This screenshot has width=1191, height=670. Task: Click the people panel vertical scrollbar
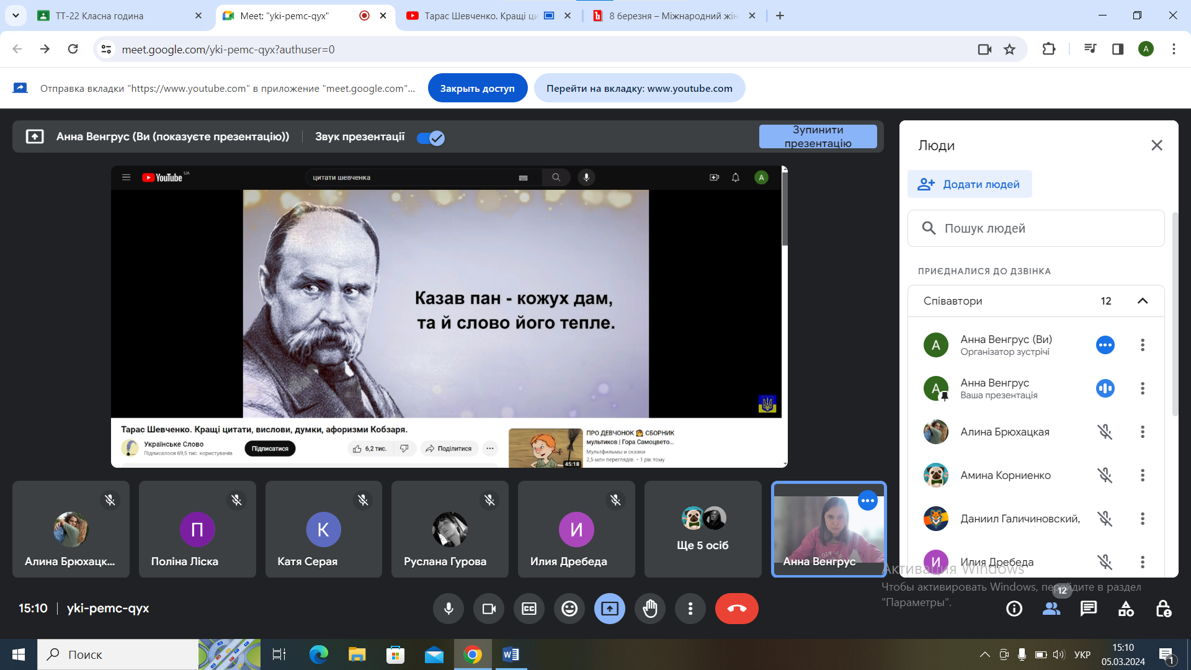coord(1174,313)
